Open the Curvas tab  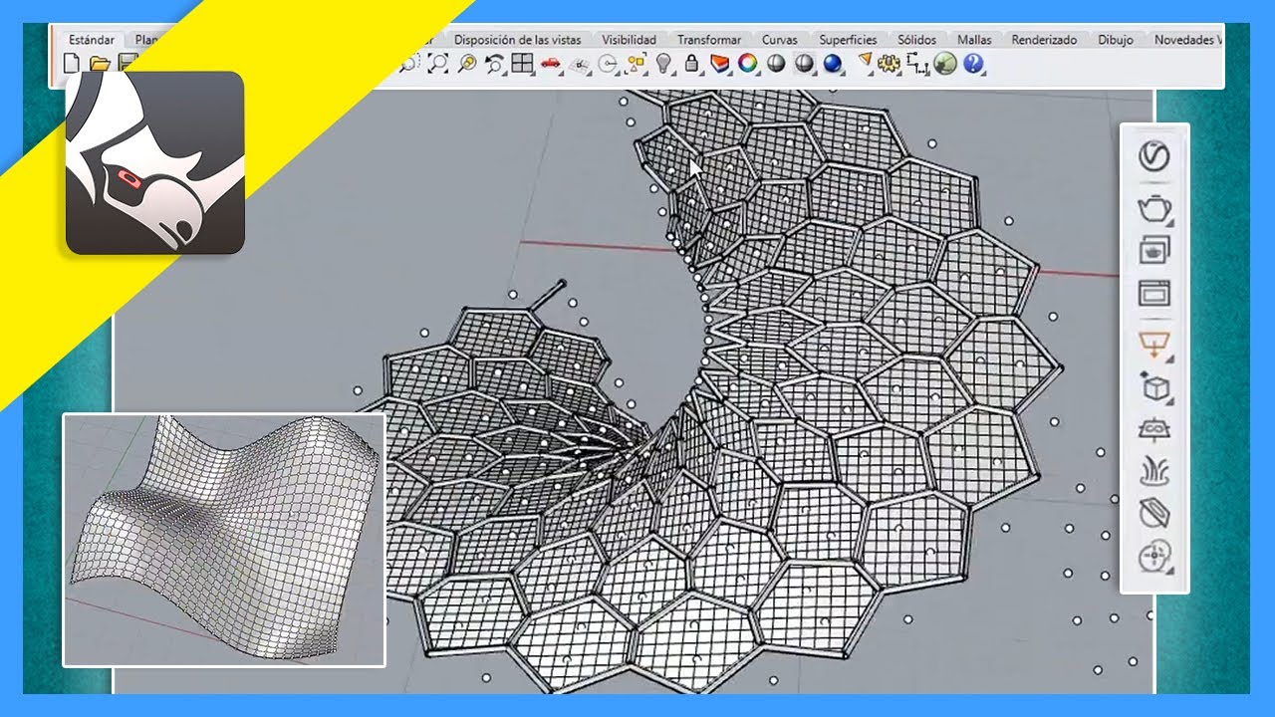(x=779, y=40)
